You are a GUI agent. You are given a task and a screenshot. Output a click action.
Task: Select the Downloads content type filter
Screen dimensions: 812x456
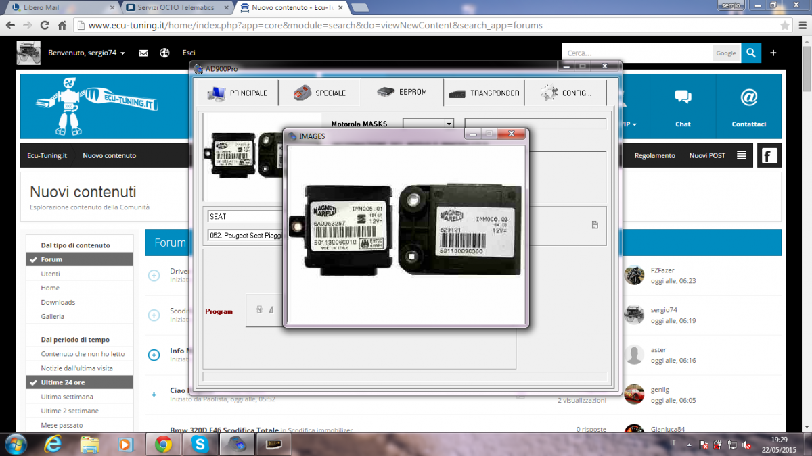click(x=79, y=302)
